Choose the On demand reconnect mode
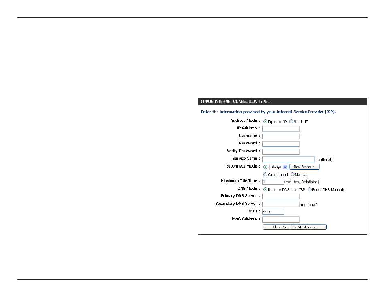The height and width of the screenshot is (297, 385). tap(265, 175)
